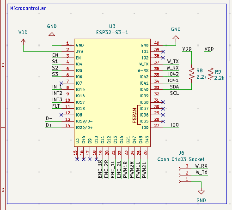Screen dimensions: 232x210
Task: Click the R9 resistor symbol
Action: tap(211, 74)
